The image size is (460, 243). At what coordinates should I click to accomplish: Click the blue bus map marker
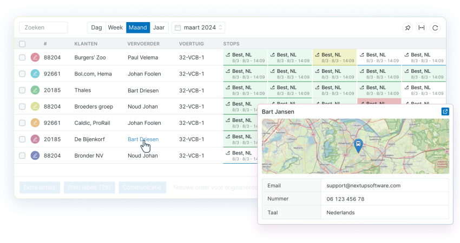tap(358, 145)
